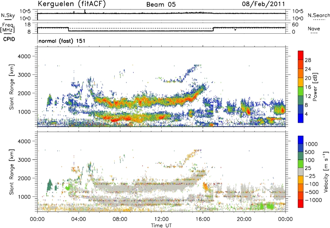The width and height of the screenshot is (330, 228).
Task: Pick the light green 25–100 Velocity segment
Action: [301, 164]
